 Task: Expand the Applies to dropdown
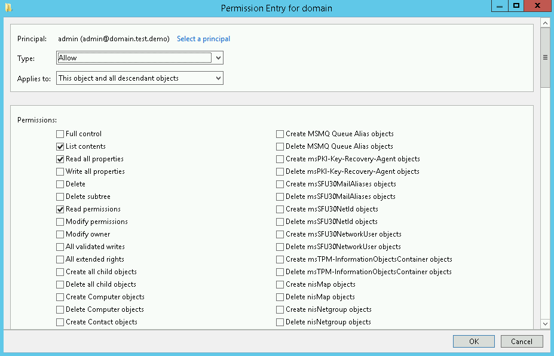pyautogui.click(x=140, y=78)
